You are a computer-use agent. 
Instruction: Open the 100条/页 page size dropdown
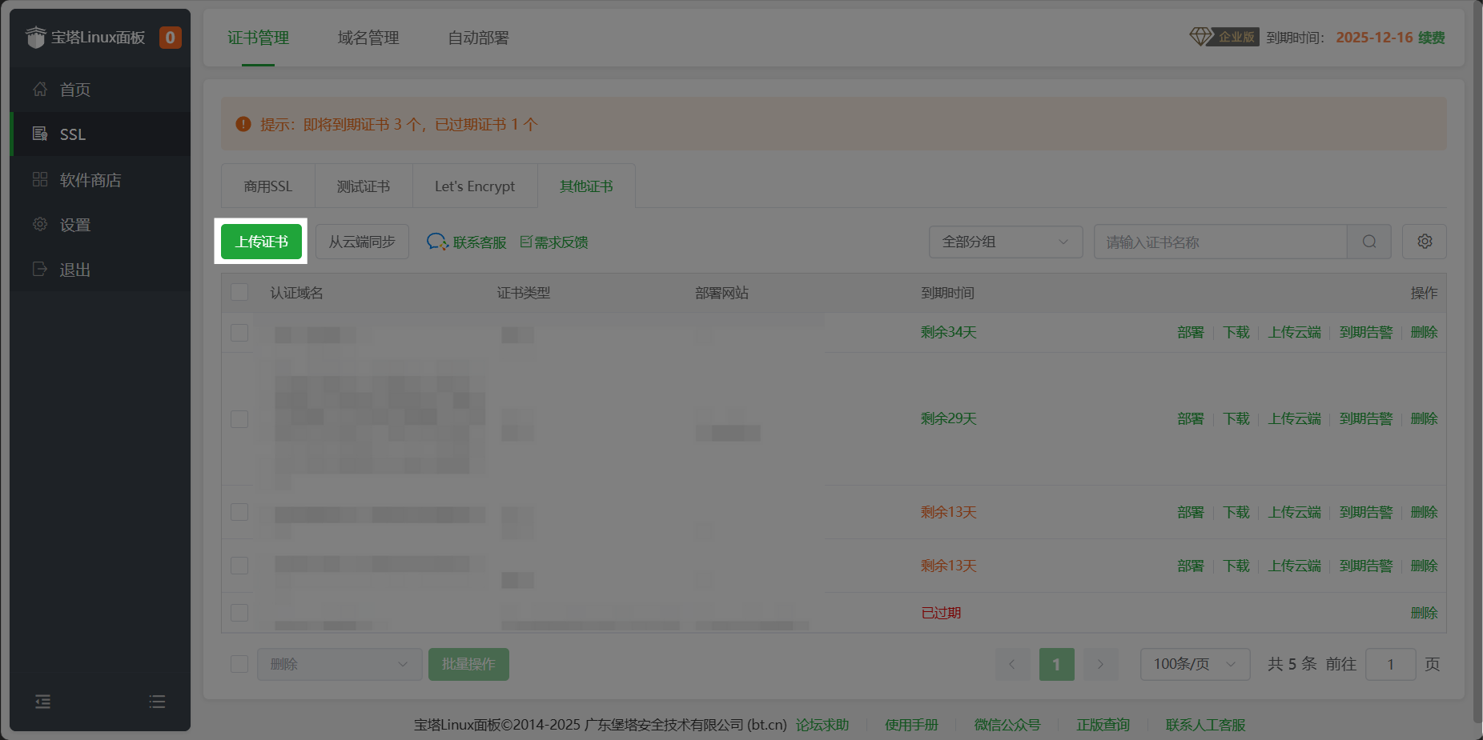click(x=1194, y=664)
